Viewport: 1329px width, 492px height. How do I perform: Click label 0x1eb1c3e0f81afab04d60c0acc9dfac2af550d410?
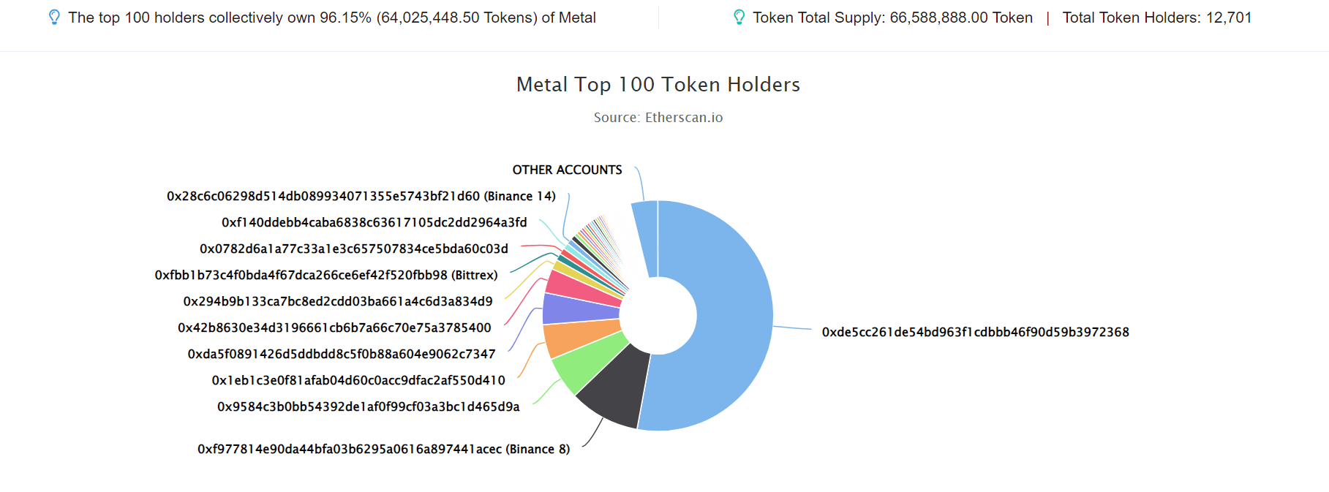(x=358, y=380)
